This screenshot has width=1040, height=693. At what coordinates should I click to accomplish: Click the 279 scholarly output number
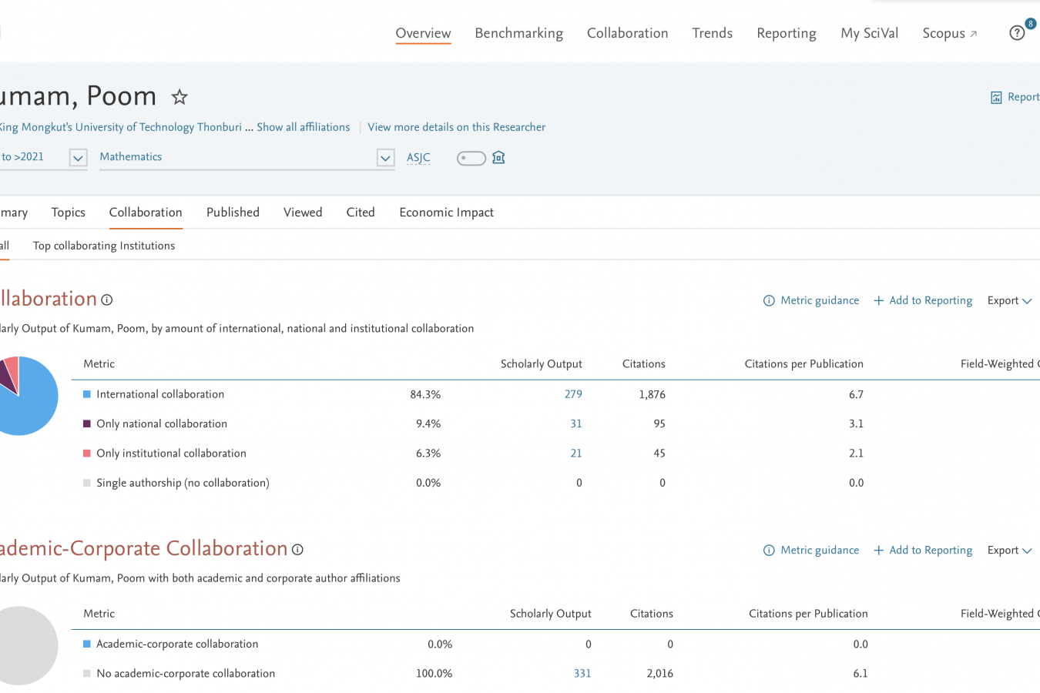(573, 394)
